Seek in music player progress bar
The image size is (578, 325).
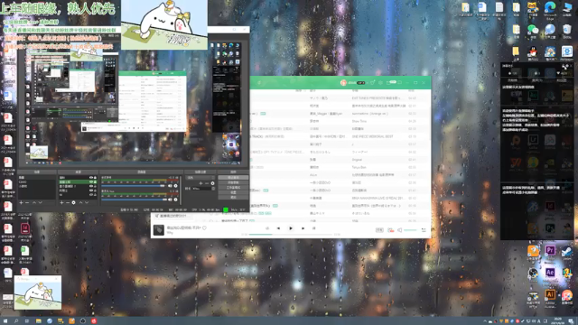pyautogui.click(x=291, y=235)
